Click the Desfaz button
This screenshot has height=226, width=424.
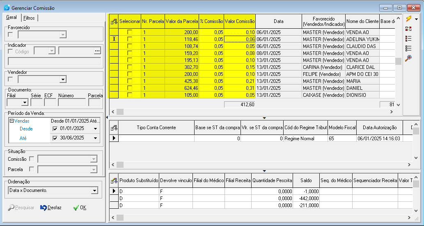tap(51, 208)
